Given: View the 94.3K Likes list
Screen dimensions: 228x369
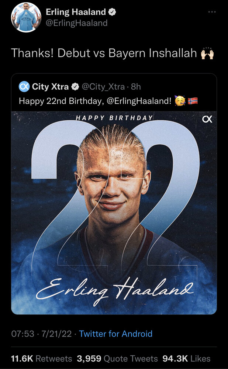Looking at the screenshot, I should (186, 358).
